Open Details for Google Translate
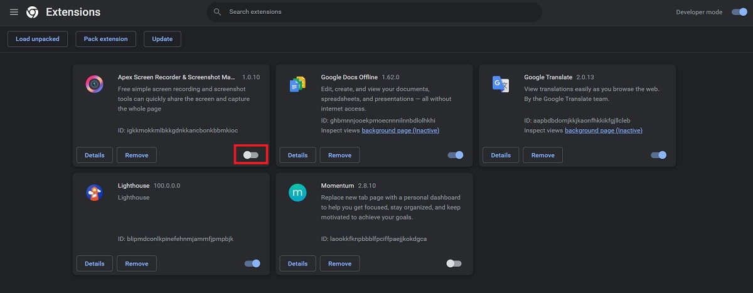 [501, 155]
